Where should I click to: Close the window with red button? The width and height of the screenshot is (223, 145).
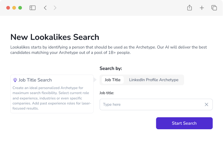pos(8,8)
